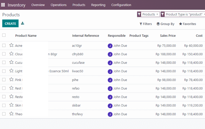Click John Due avatar in skibar row
The height and width of the screenshot is (129, 205).
click(110, 106)
